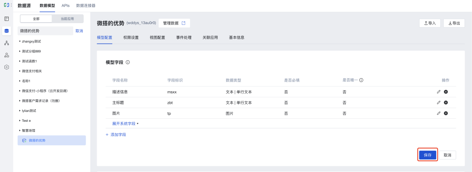The width and height of the screenshot is (472, 172).
Task: Click the 导入 button
Action: (430, 23)
